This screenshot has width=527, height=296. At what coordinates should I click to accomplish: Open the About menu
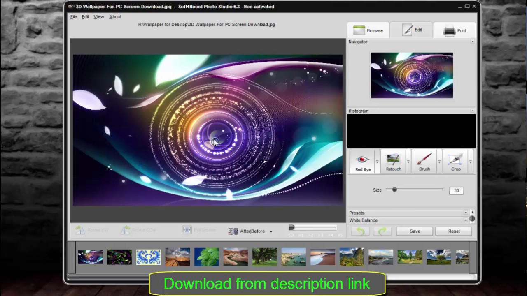(x=115, y=17)
